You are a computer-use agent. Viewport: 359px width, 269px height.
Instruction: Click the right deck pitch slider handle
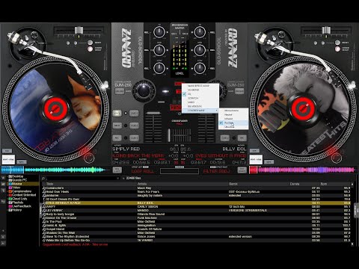[x=326, y=31]
